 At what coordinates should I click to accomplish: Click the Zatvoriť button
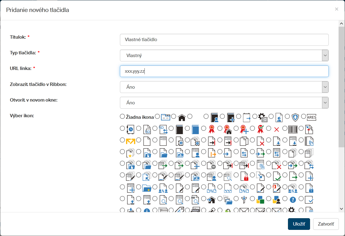coord(326,224)
